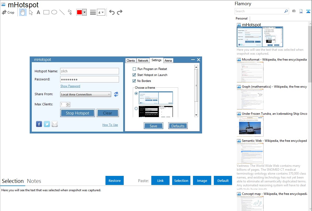312x211 pixels.
Task: Open the Personal tab
Action: 241,18
